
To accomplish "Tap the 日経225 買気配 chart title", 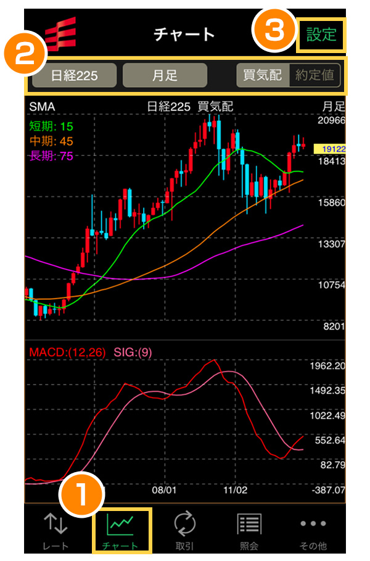I will [190, 107].
